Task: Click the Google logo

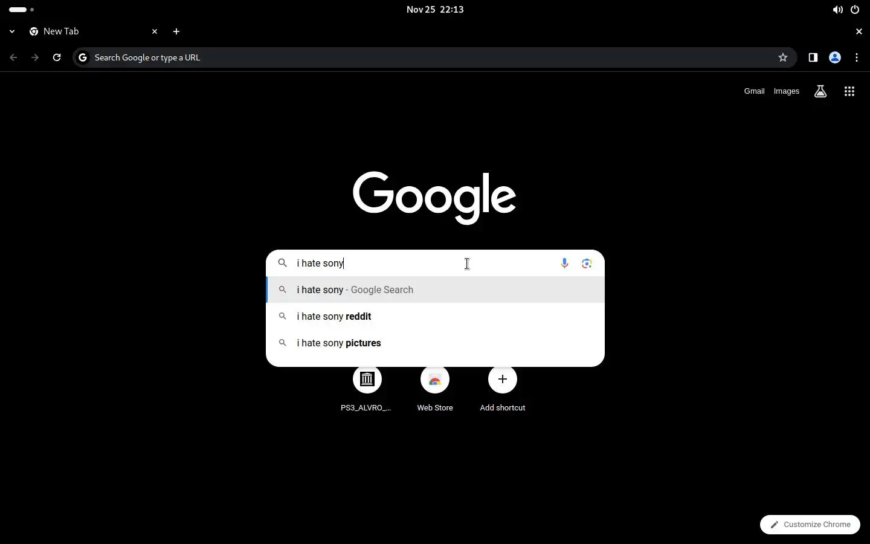Action: pyautogui.click(x=434, y=198)
